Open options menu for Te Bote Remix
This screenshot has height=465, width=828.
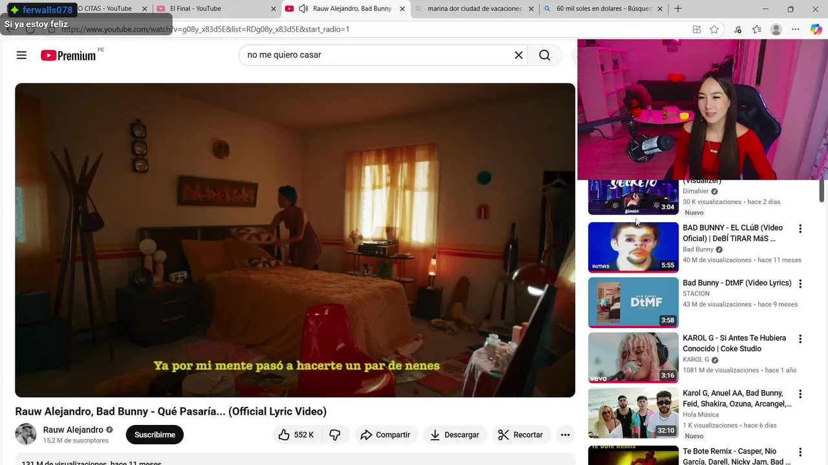(800, 452)
